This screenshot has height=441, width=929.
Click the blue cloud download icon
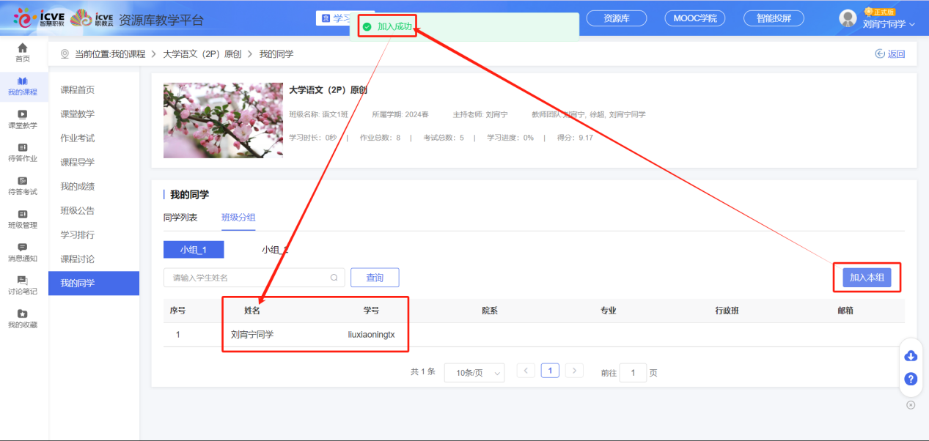coord(911,356)
